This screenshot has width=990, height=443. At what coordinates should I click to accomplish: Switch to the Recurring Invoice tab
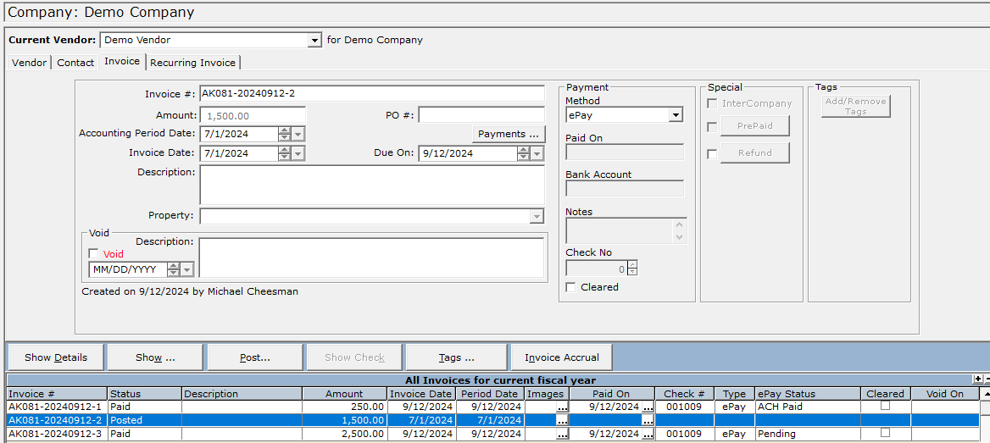193,63
